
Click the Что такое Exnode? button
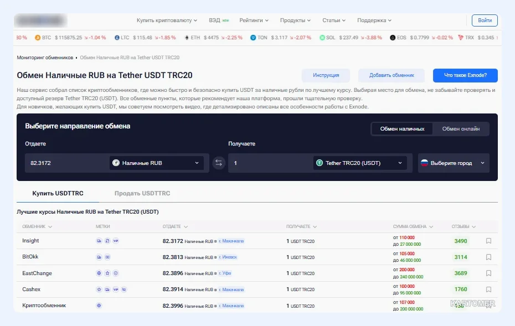pyautogui.click(x=465, y=75)
